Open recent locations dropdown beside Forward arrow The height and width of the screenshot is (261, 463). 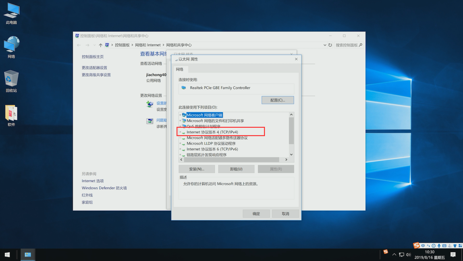point(94,45)
